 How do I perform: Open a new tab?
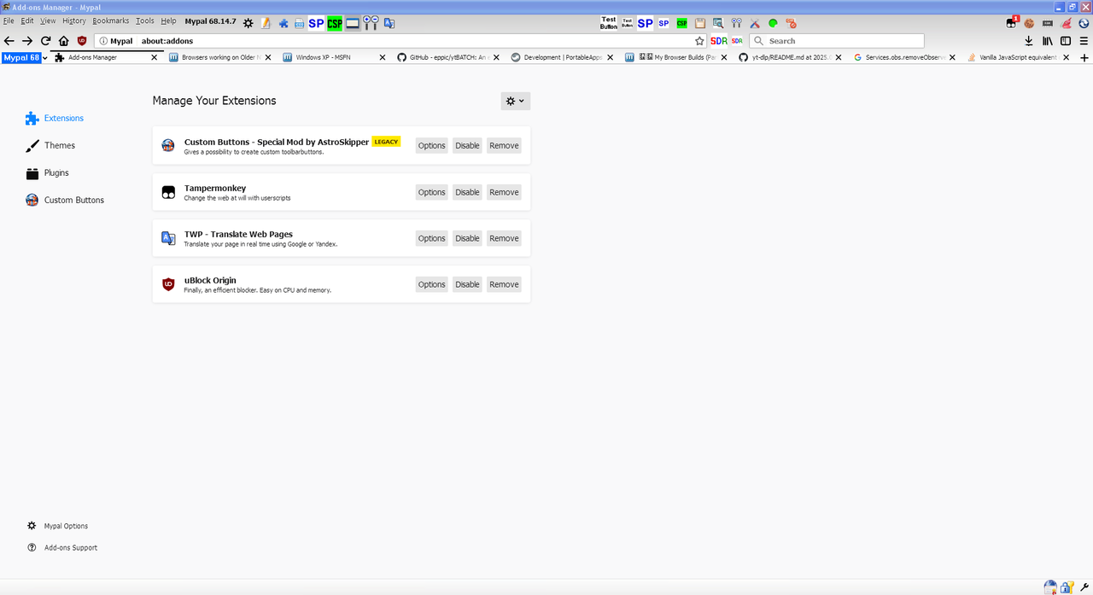tap(1084, 57)
